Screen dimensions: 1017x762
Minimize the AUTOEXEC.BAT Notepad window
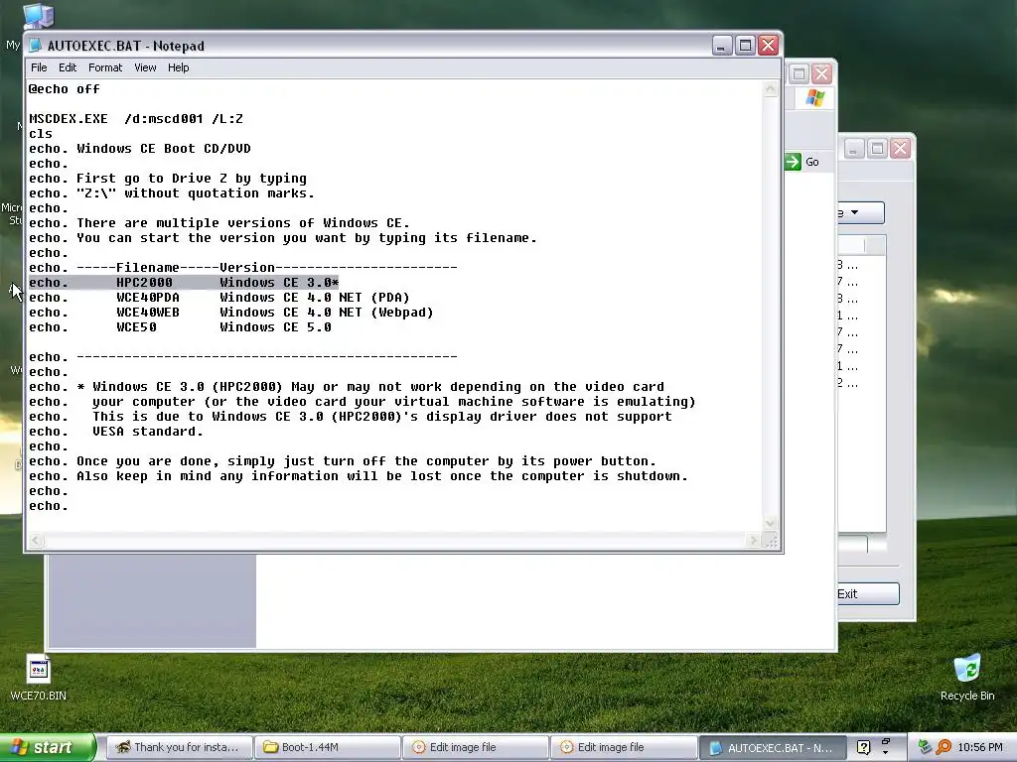(722, 46)
